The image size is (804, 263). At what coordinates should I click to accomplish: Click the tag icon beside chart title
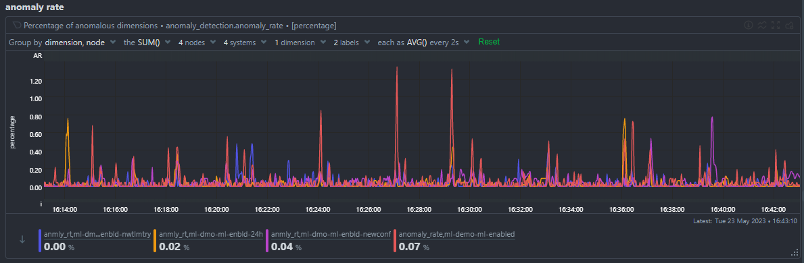click(16, 25)
